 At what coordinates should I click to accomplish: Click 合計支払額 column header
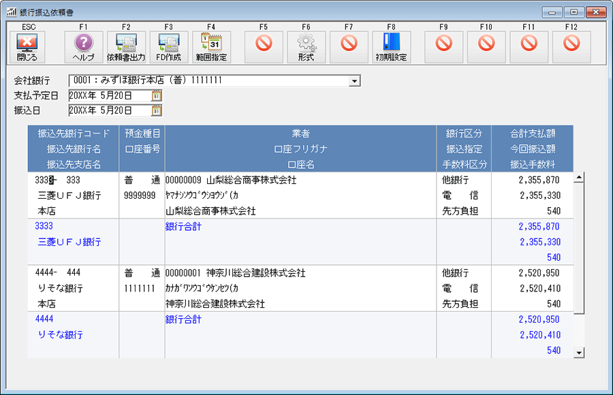[x=533, y=133]
